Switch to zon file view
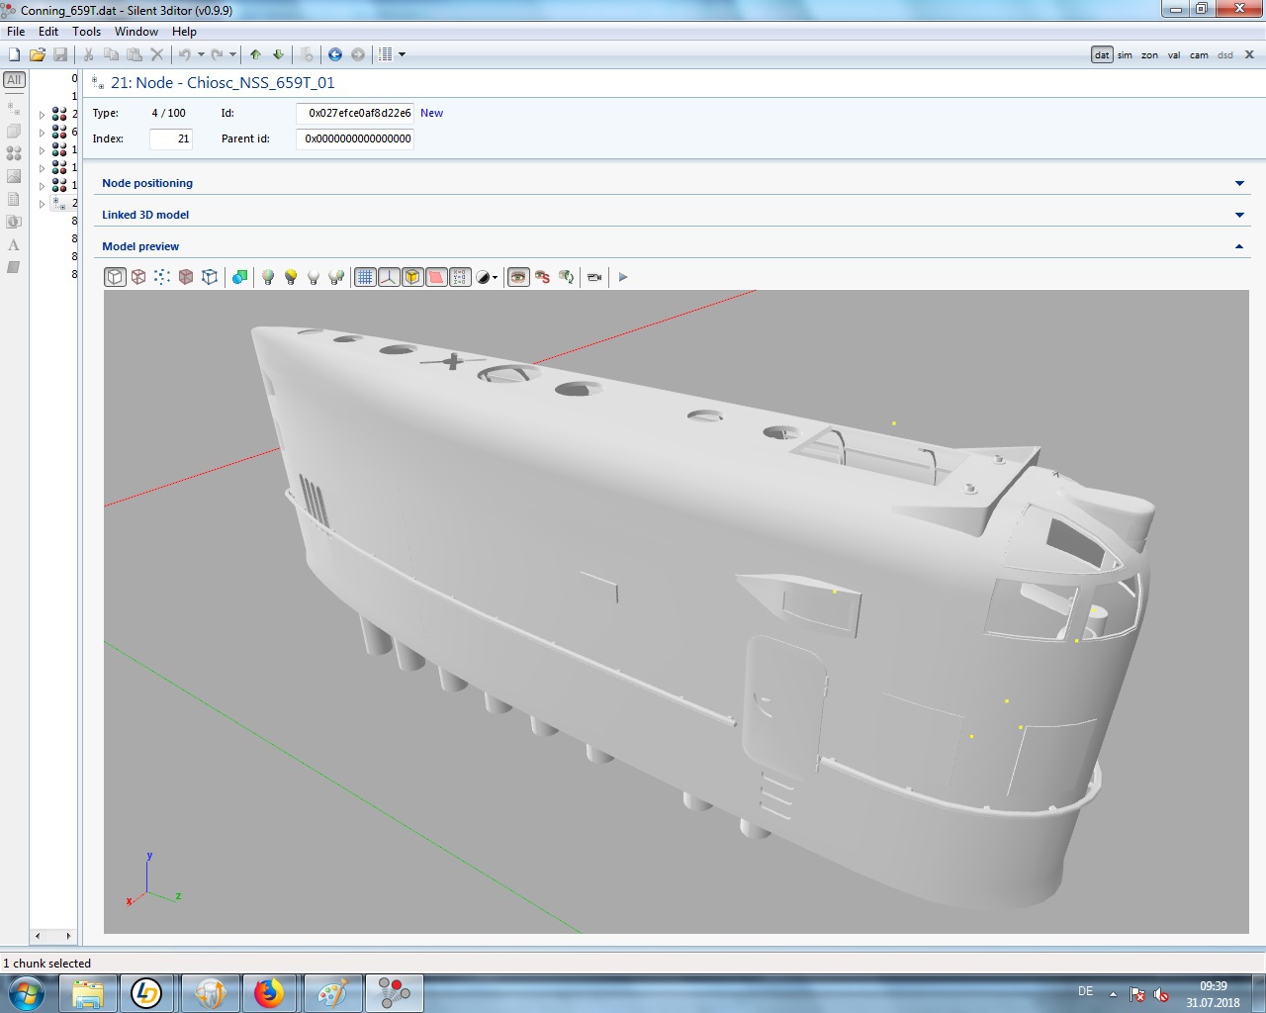 [x=1149, y=55]
